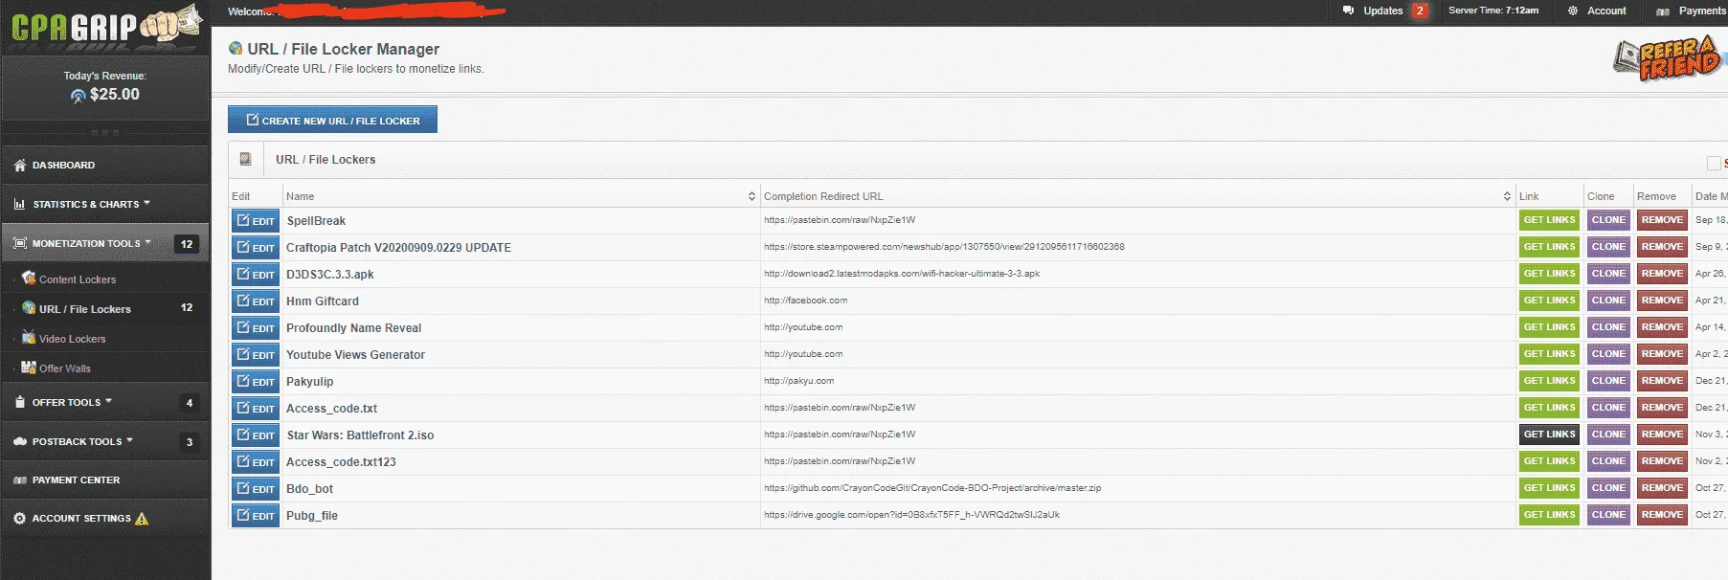This screenshot has width=1728, height=580.
Task: Click the Payments icon in top bar
Action: 1663,11
